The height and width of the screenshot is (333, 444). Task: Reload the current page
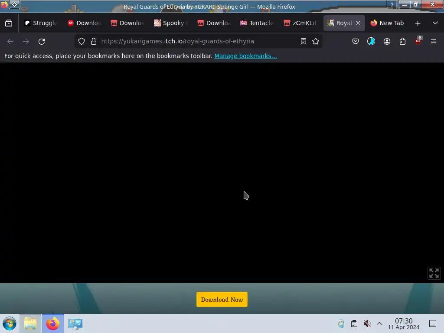point(42,41)
